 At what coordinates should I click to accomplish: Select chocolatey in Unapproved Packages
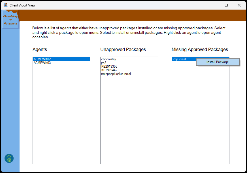(108, 59)
